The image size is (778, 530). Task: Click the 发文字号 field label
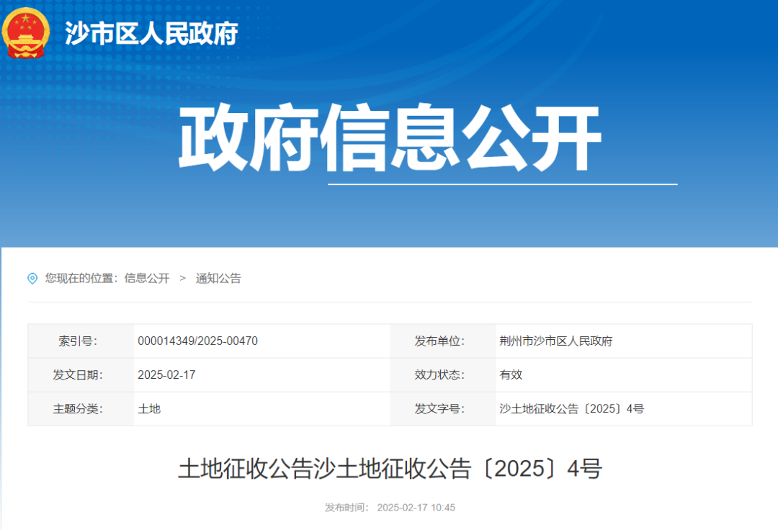(439, 409)
